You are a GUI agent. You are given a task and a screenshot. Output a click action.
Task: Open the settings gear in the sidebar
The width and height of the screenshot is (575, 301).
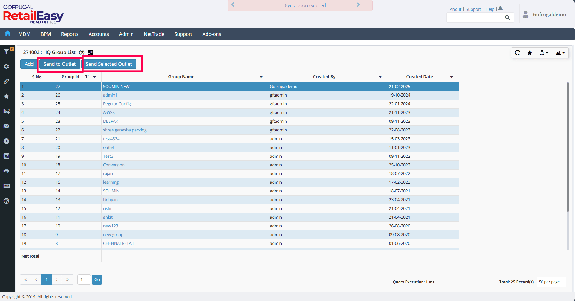(x=6, y=66)
